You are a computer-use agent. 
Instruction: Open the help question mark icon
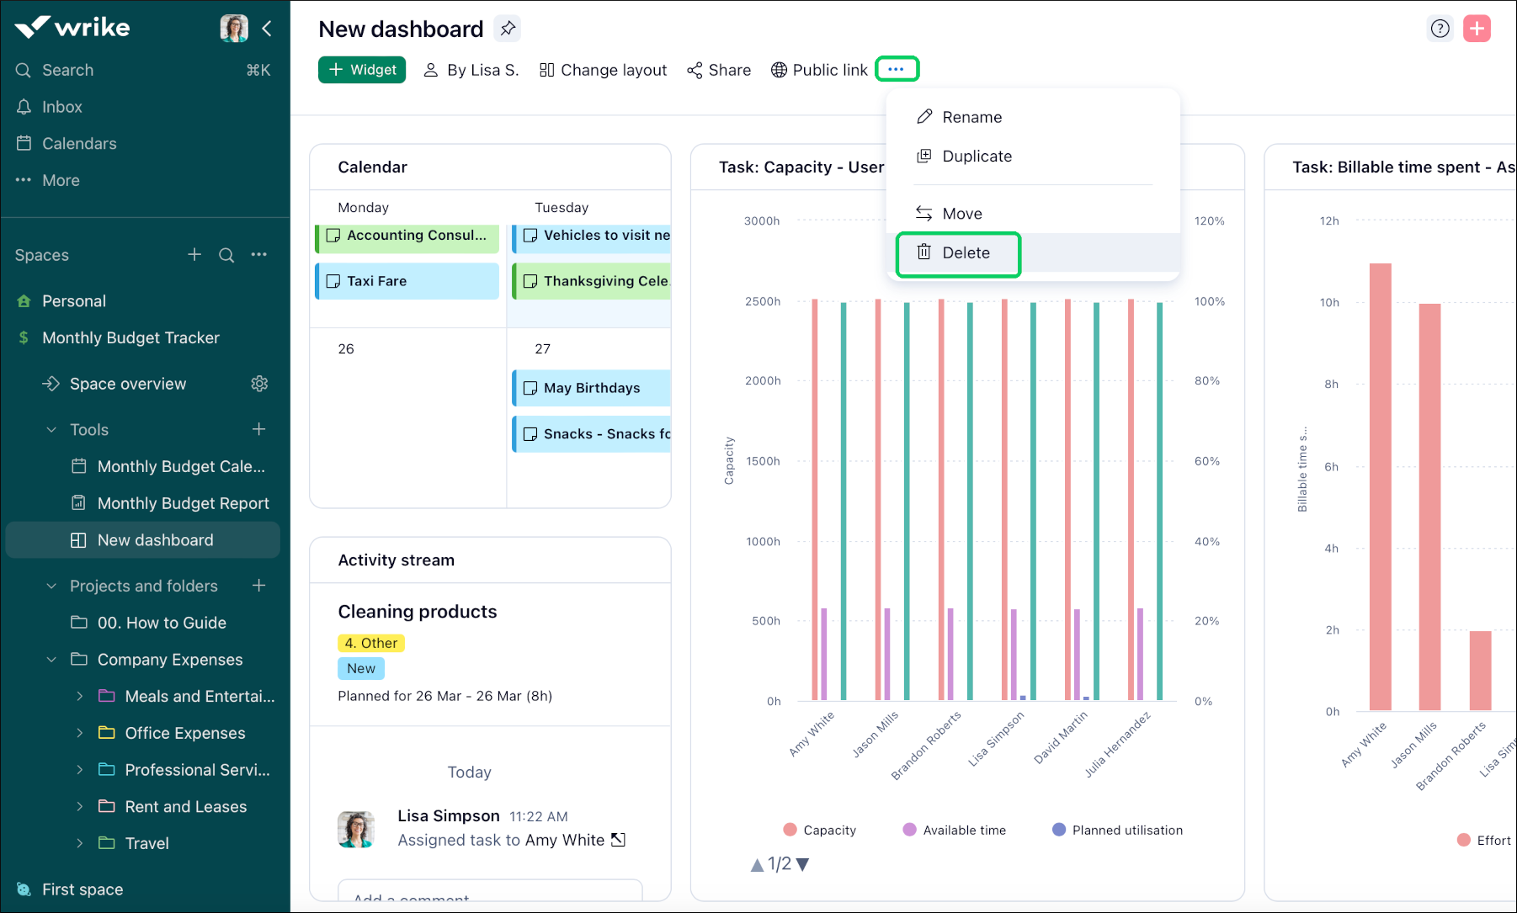click(1440, 29)
